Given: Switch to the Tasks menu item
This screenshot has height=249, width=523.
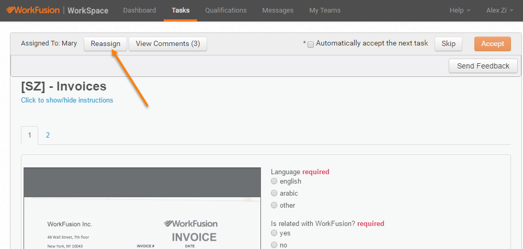Looking at the screenshot, I should pos(180,10).
